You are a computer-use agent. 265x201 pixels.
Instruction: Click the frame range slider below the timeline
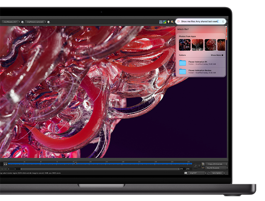(x=100, y=169)
